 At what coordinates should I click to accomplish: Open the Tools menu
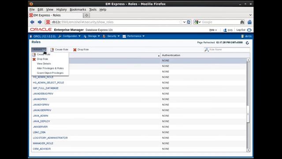93,10
